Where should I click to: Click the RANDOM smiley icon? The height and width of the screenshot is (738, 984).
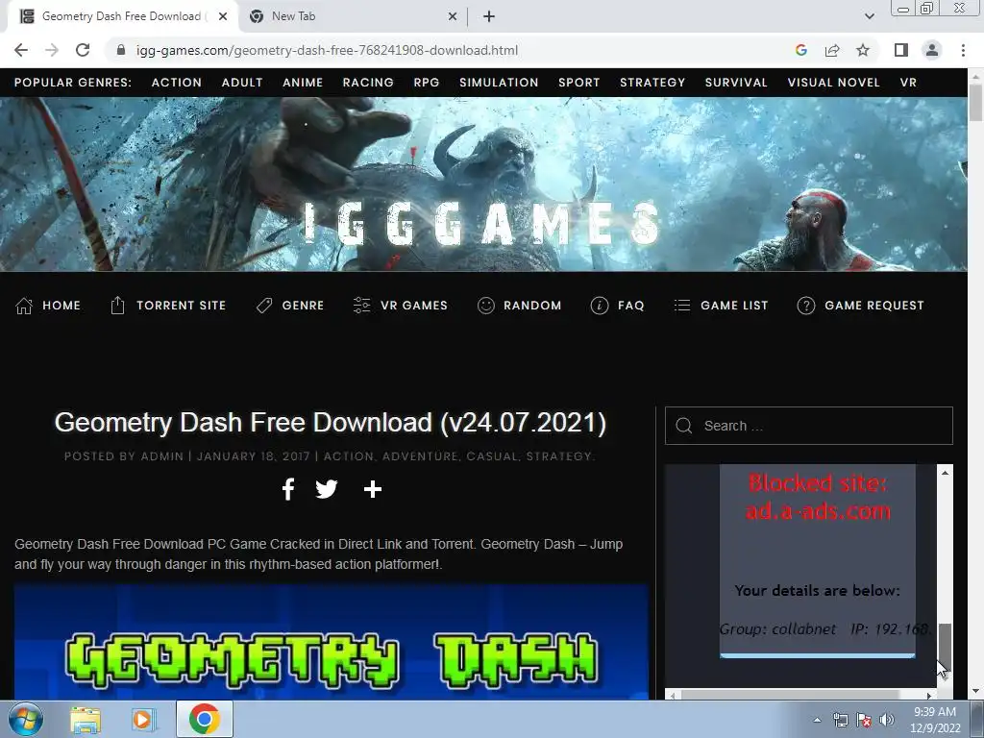point(485,306)
